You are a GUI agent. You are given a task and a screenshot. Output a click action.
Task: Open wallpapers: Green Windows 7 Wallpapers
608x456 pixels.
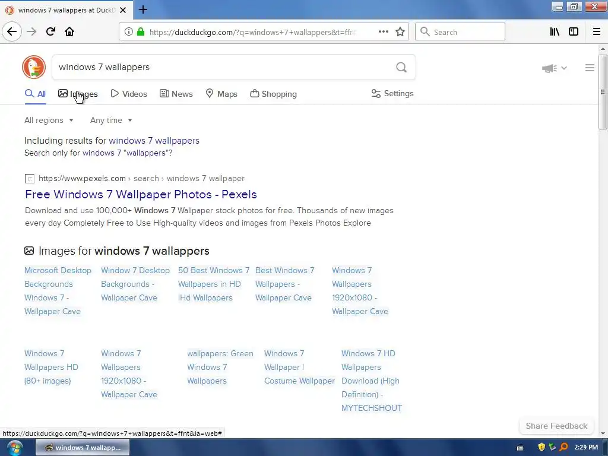pyautogui.click(x=220, y=367)
